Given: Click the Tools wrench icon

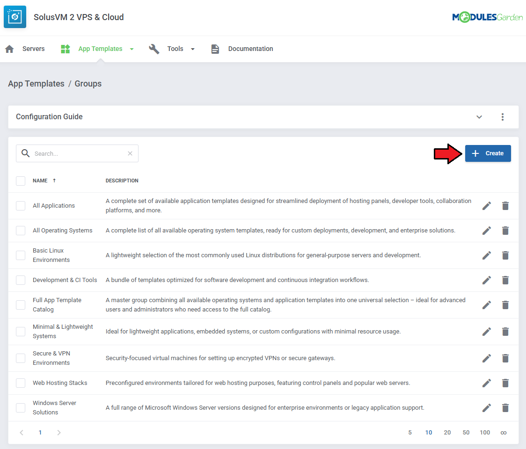Looking at the screenshot, I should coord(154,49).
